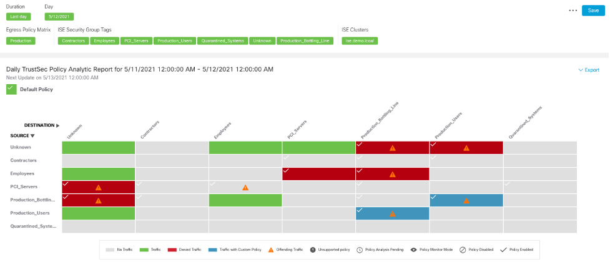Click green Employees to Unknown traffic cell

tap(99, 174)
